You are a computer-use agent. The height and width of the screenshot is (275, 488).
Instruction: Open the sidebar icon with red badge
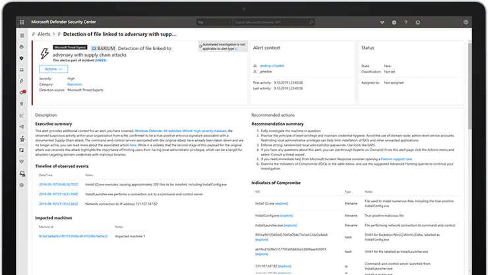click(x=22, y=92)
